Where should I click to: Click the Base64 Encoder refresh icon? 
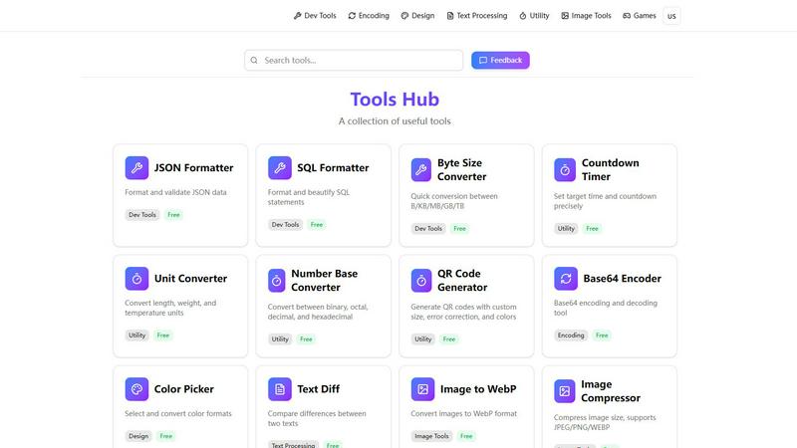click(x=566, y=279)
